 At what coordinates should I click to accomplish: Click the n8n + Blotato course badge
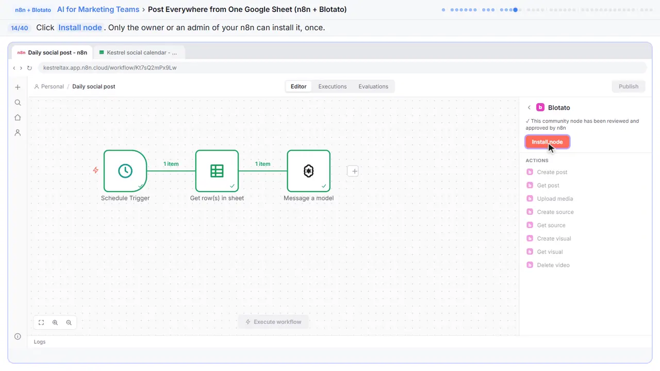33,10
